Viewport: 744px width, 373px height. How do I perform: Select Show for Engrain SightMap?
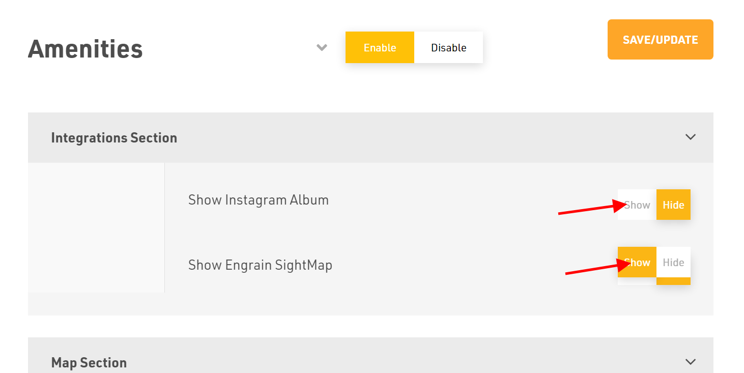pos(637,263)
